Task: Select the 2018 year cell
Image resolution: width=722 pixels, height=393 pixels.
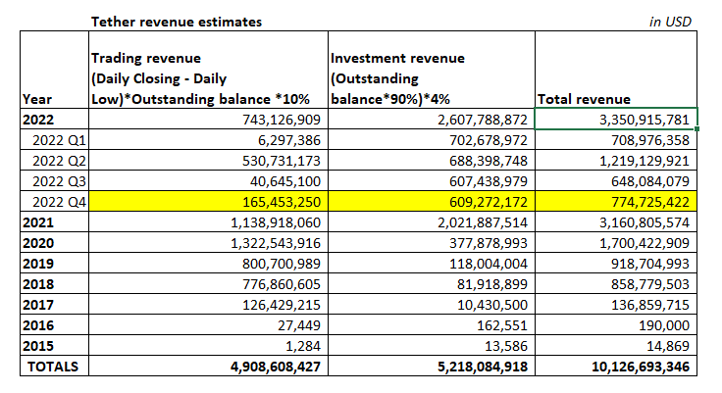Action: 54,283
